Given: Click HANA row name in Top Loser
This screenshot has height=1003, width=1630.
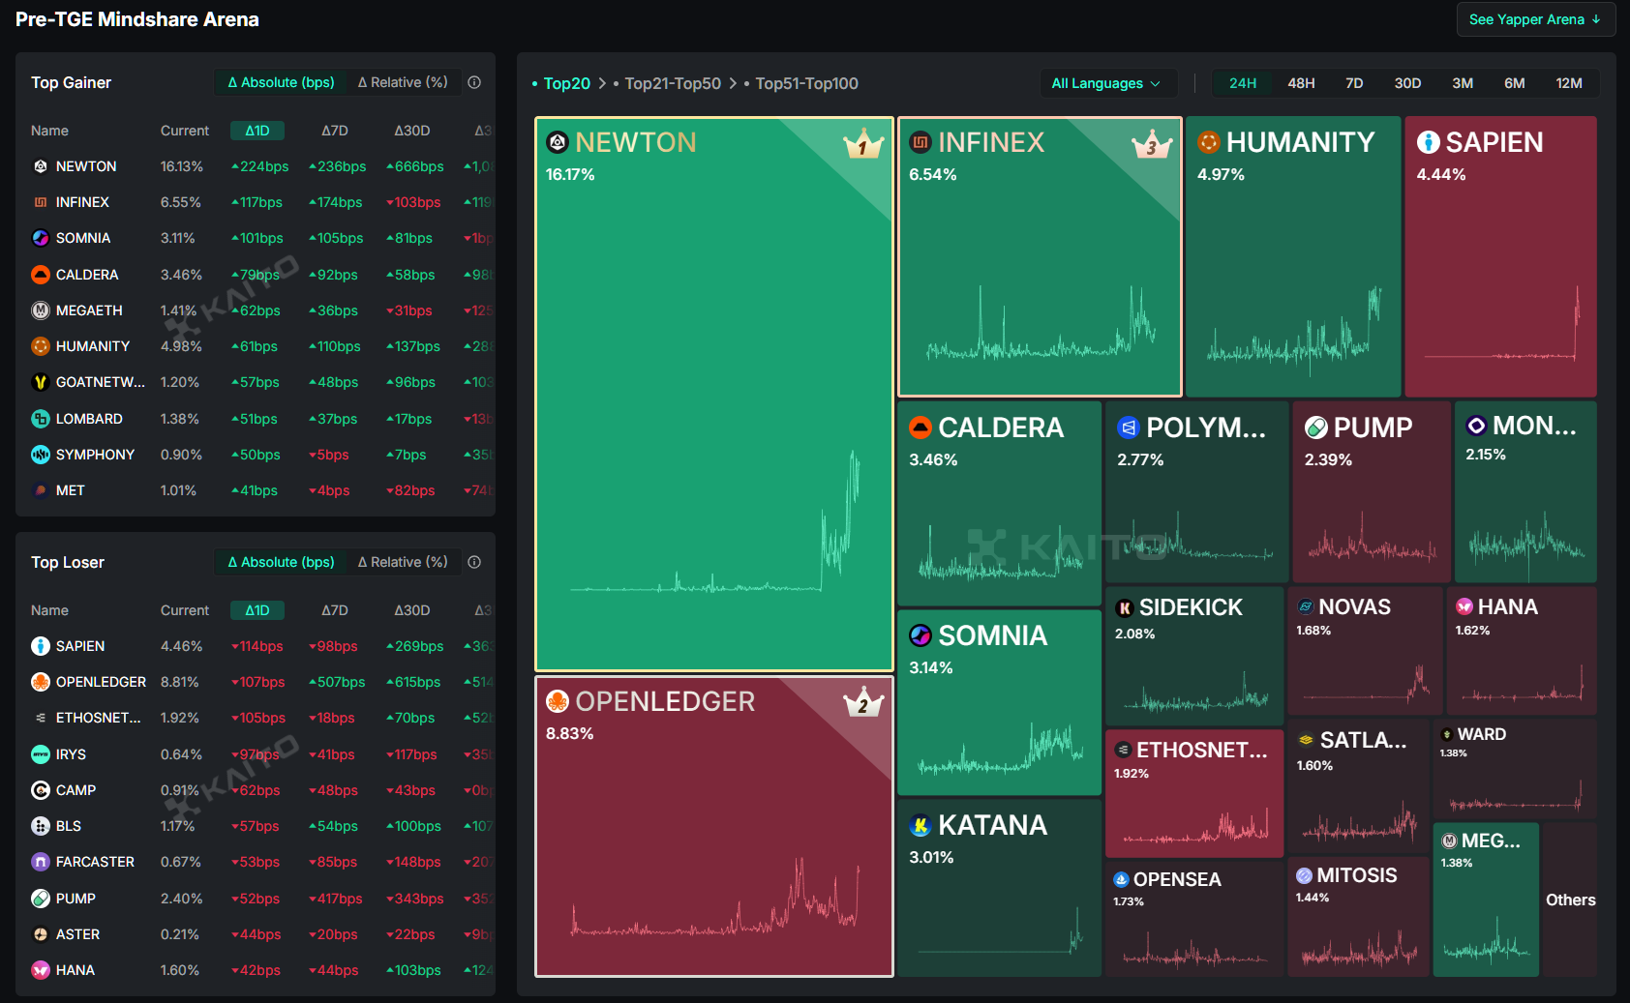Looking at the screenshot, I should click(75, 970).
